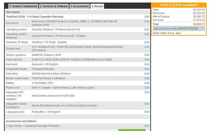Viewport: 210px width, 131px height.
Task: Switch to Services & Software tab
Action: pos(54,6)
